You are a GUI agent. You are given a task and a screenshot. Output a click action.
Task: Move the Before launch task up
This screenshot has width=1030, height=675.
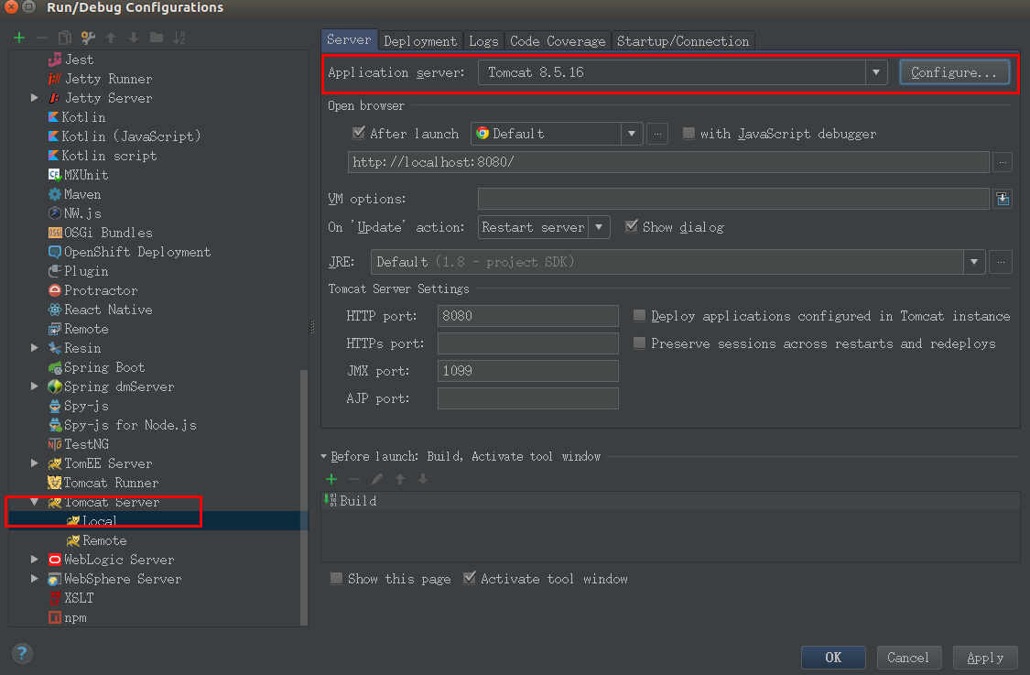coord(400,479)
